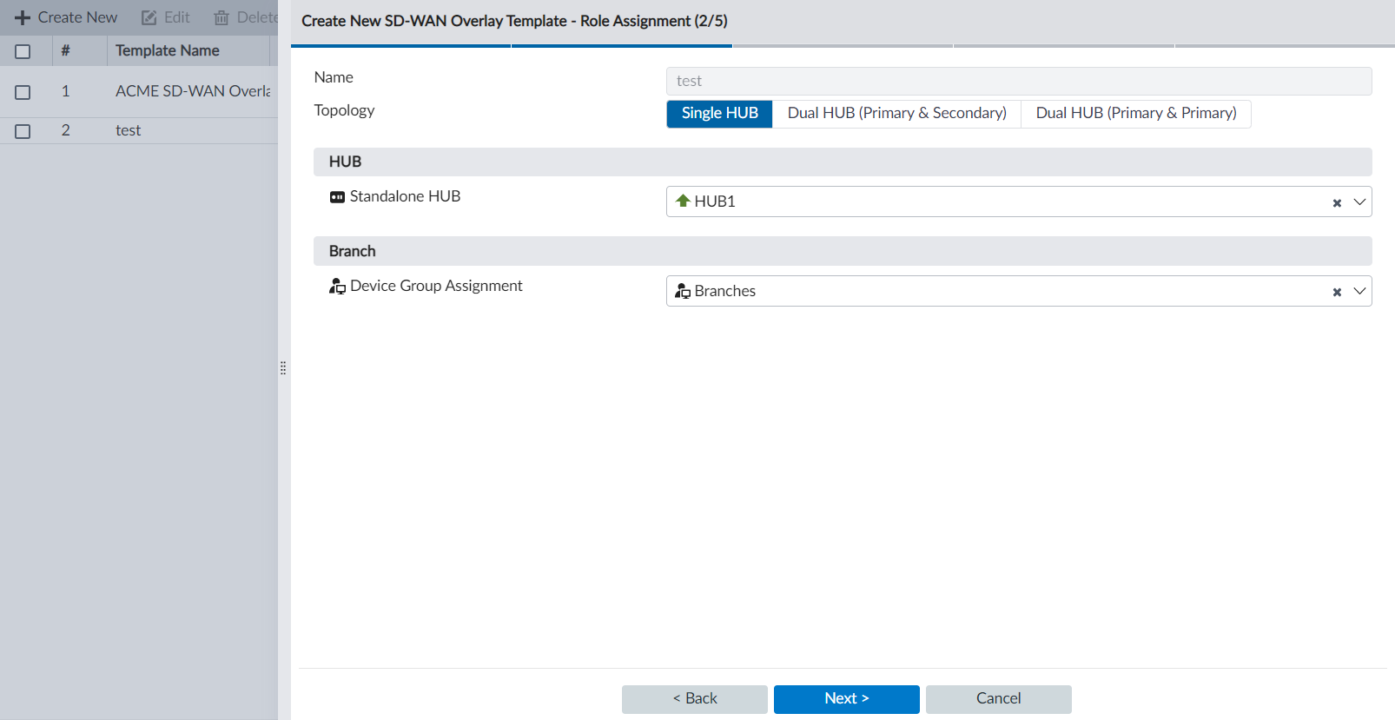This screenshot has height=720, width=1395.
Task: Click the panel resize divider handle
Action: tap(283, 368)
